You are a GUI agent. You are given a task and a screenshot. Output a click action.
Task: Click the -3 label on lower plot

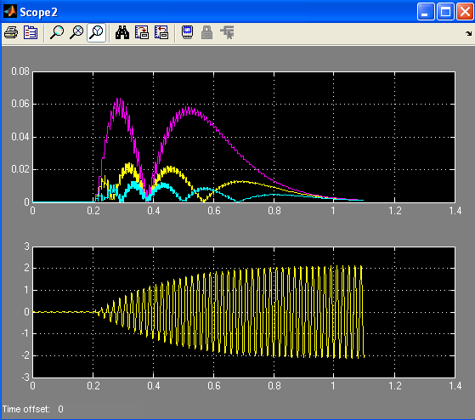(25, 377)
